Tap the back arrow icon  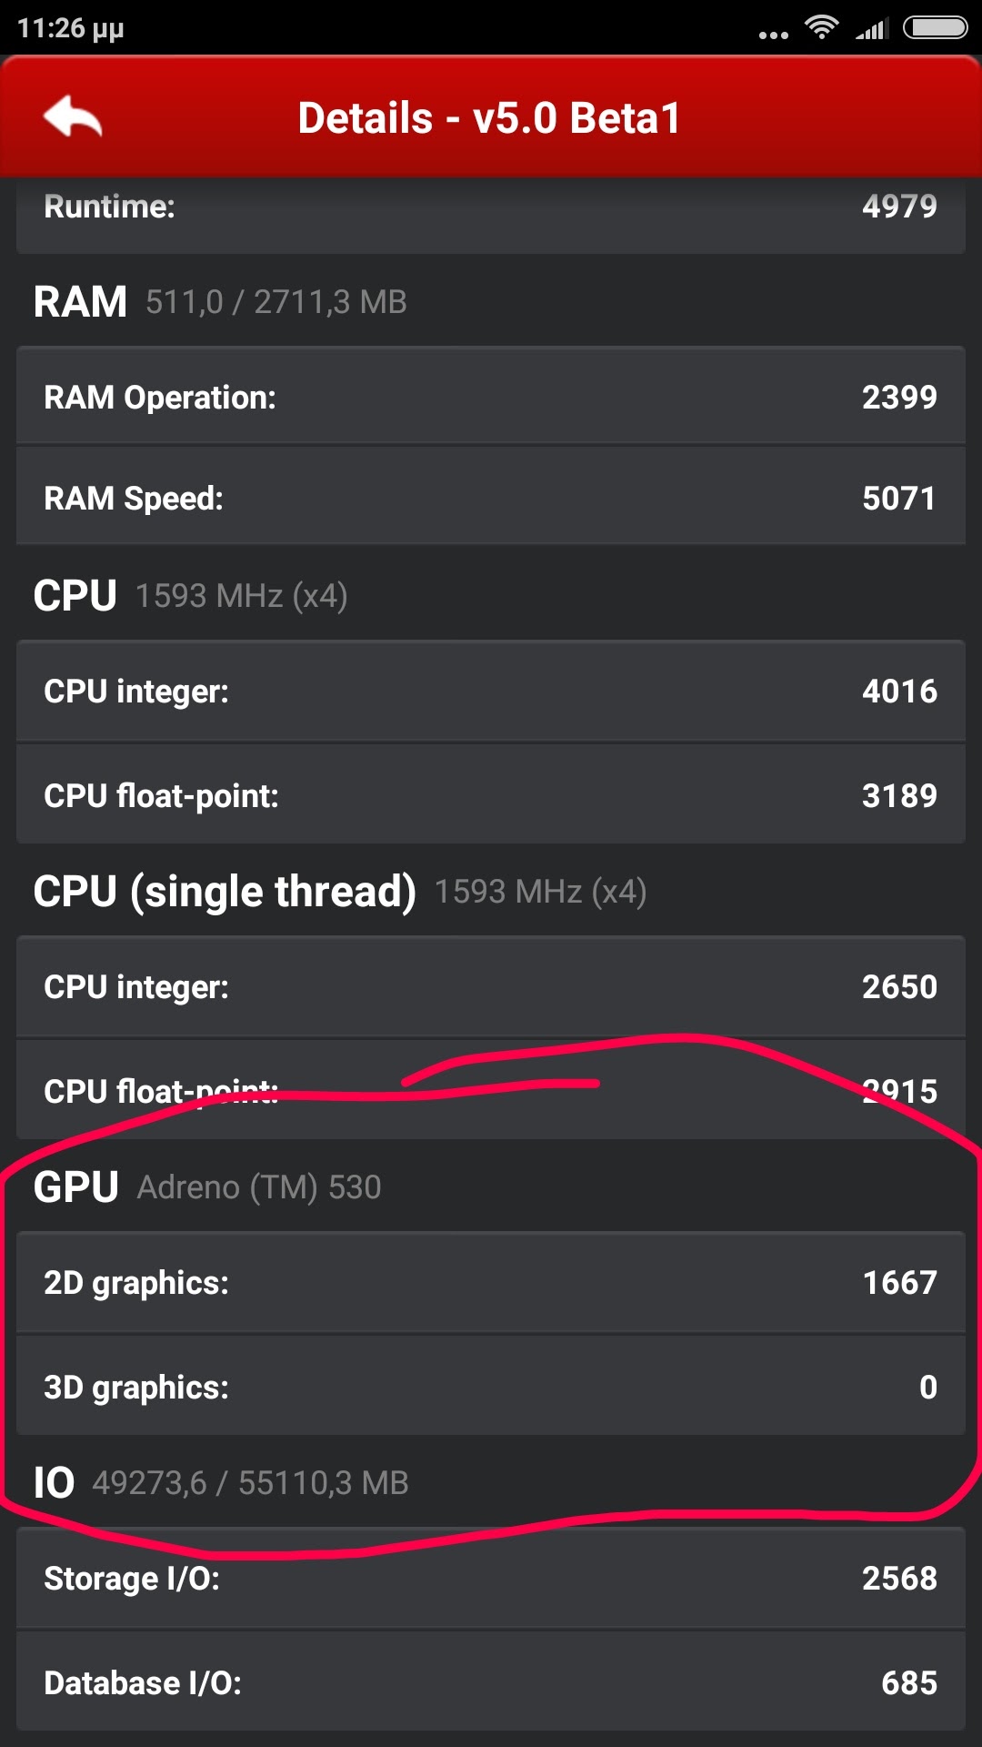point(73,116)
